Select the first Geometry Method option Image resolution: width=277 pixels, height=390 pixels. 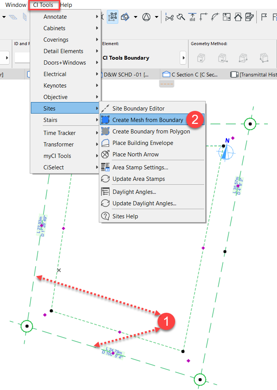[x=202, y=58]
